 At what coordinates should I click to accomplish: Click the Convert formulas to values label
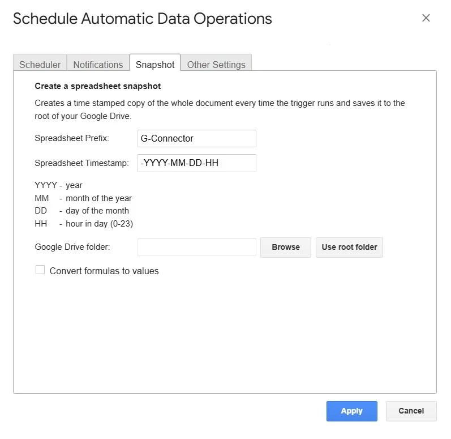(104, 271)
